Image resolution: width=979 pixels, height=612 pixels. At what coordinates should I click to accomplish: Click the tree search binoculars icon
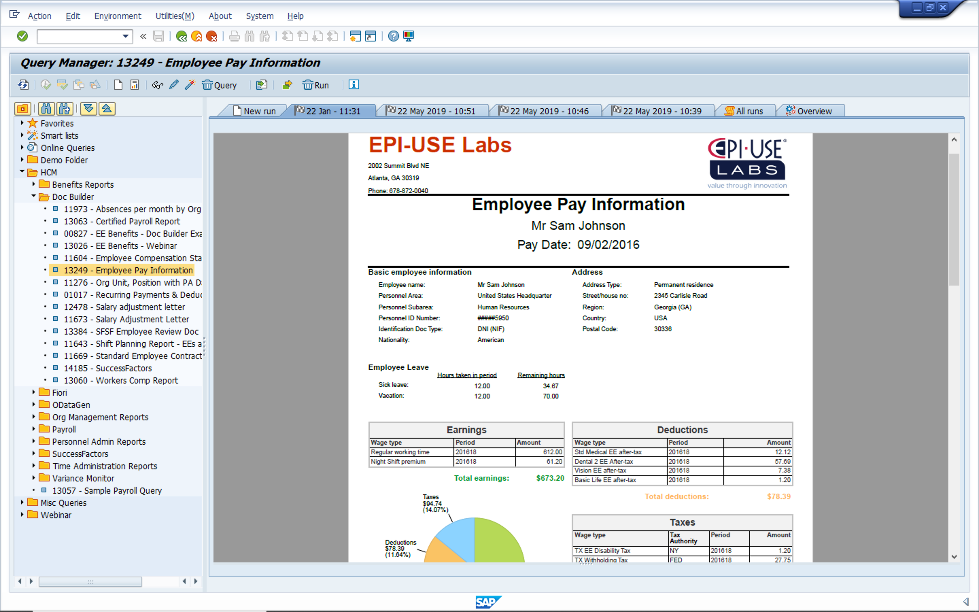tap(47, 108)
